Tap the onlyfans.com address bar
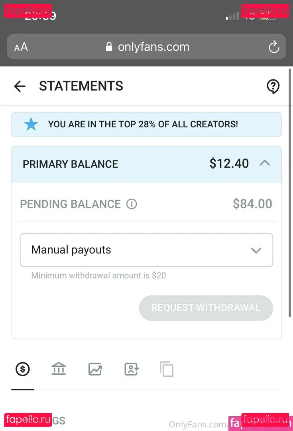Image resolution: width=293 pixels, height=431 pixels. point(153,47)
